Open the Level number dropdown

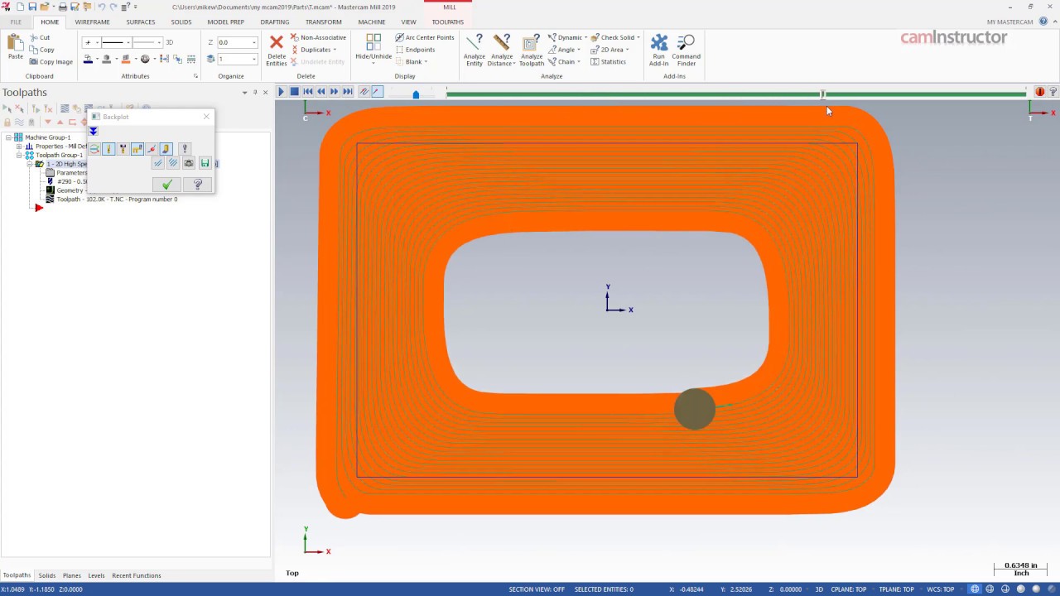(253, 59)
